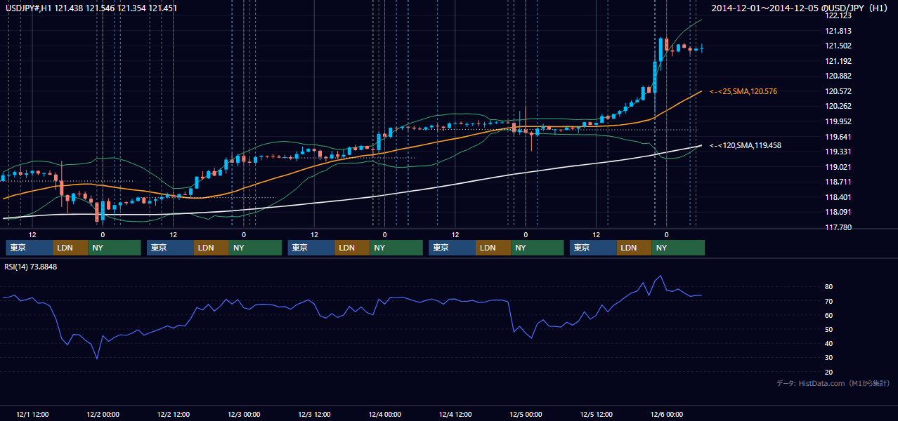Click price axis label 120.572
Image resolution: width=898 pixels, height=421 pixels.
click(838, 91)
